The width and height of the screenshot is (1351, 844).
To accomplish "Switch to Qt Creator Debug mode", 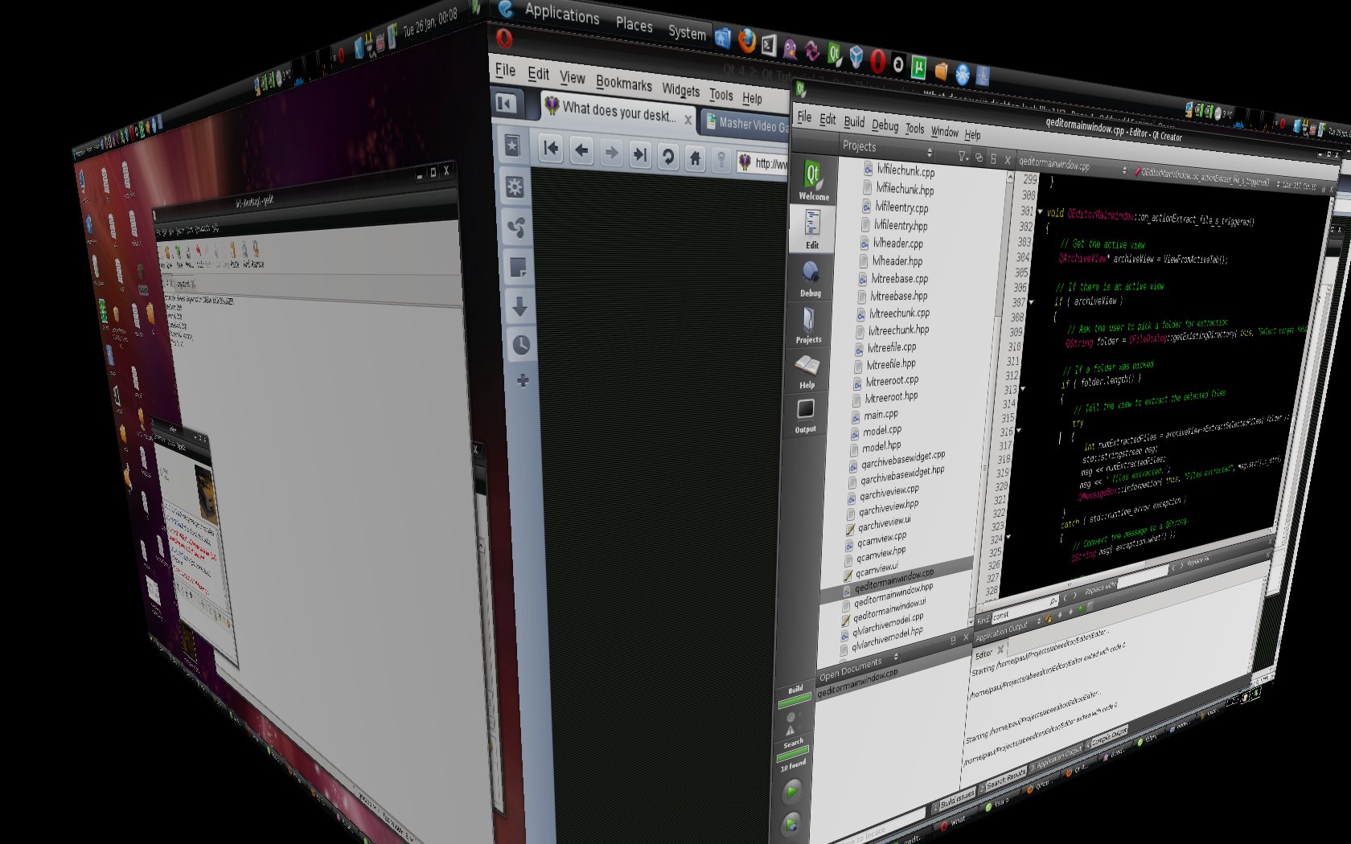I will tap(811, 277).
